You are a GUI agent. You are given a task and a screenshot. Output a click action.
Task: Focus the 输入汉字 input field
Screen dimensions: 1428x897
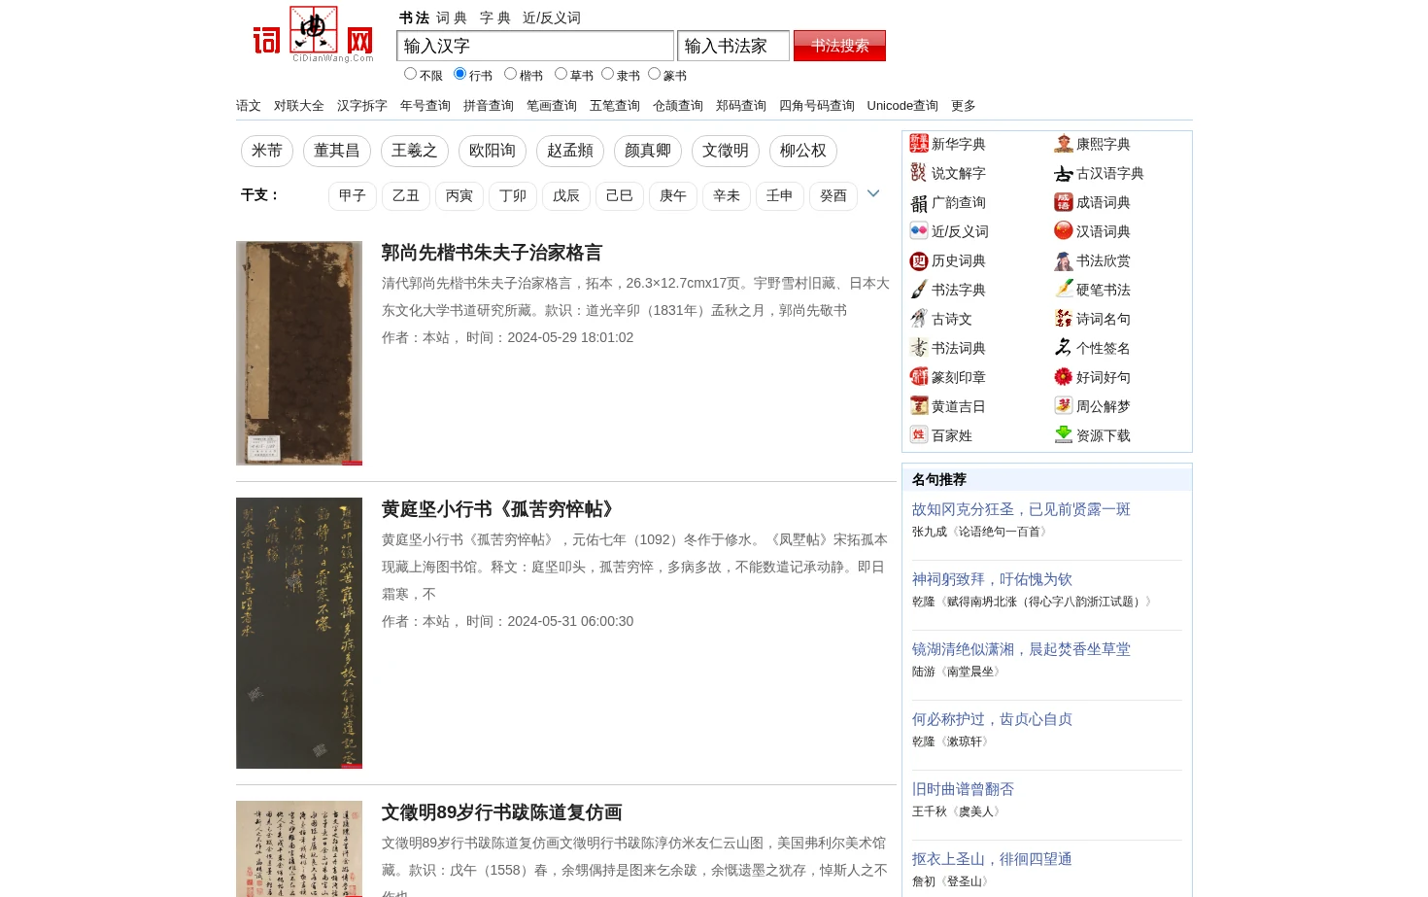[535, 46]
